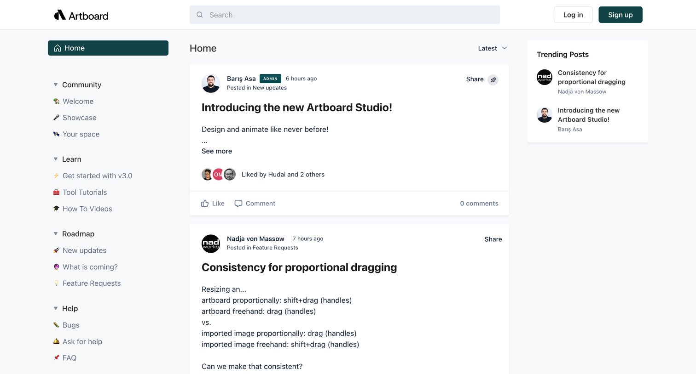Click Liked by Hudai and 2 others
Screen dimensions: 696x374
tap(283, 175)
